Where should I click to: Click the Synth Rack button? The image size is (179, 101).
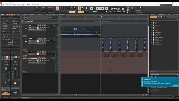[50, 10]
